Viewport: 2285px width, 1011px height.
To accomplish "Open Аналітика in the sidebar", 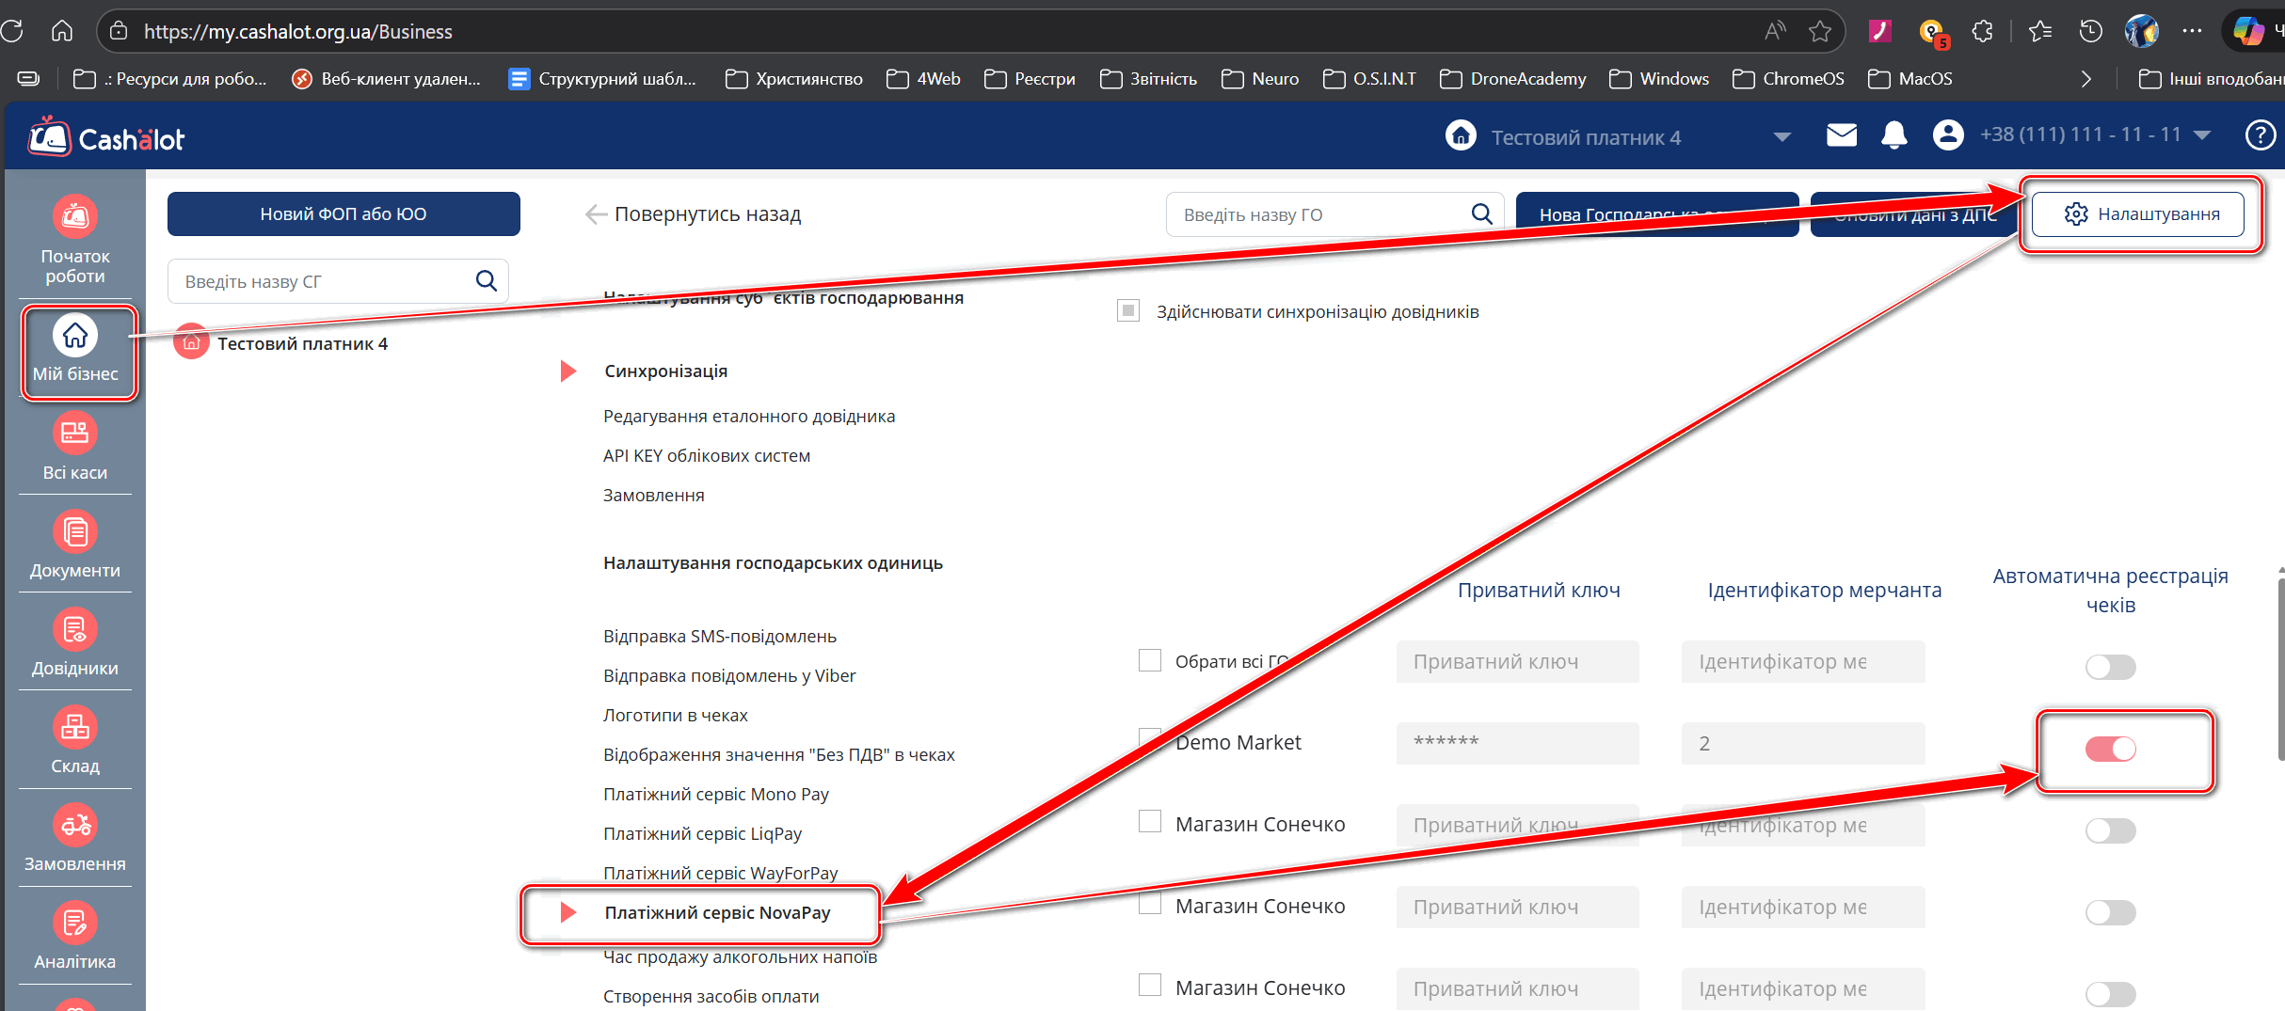I will [x=74, y=937].
